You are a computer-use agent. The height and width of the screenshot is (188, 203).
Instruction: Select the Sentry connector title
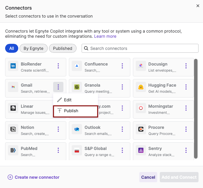[x=155, y=148]
